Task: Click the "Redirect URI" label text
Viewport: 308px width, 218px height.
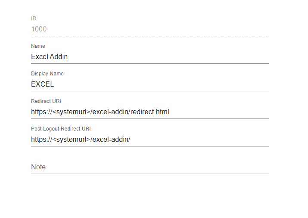Action: pos(46,101)
